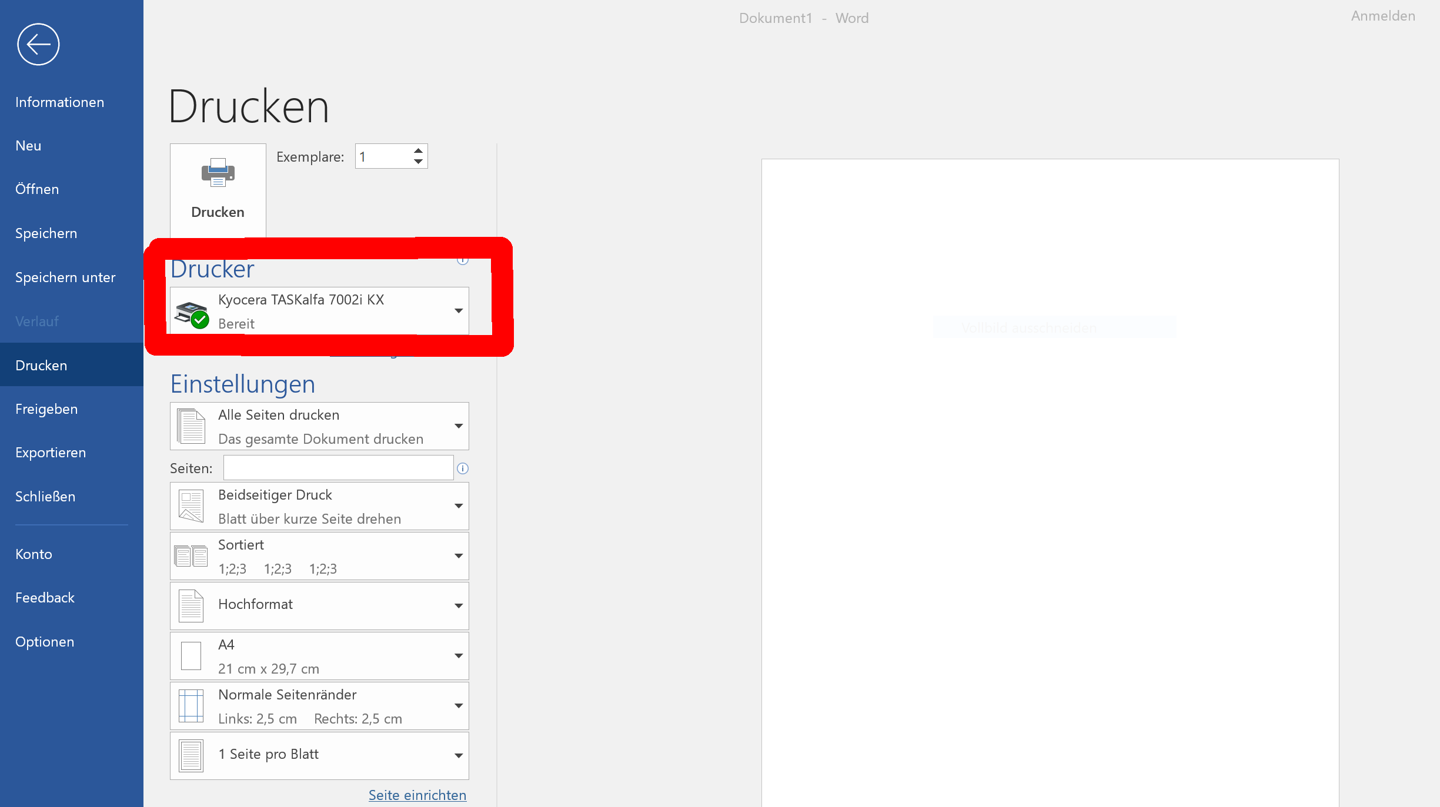Expand the Alle Seiten drucken dropdown
This screenshot has height=807, width=1440.
pyautogui.click(x=458, y=426)
